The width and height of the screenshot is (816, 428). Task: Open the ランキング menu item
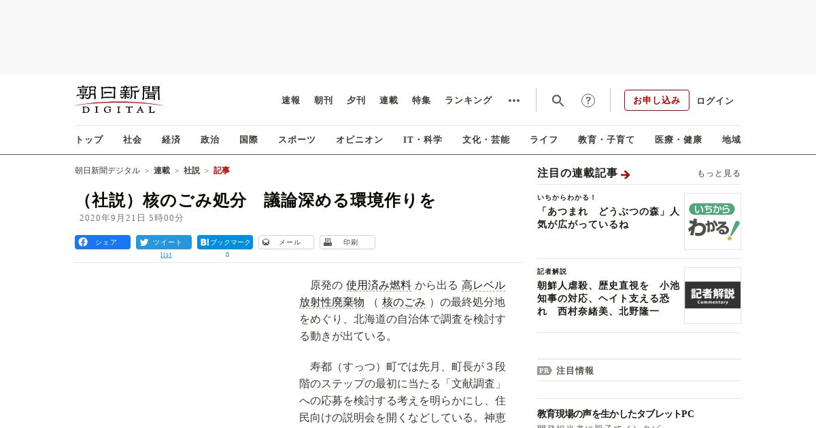[x=469, y=101]
